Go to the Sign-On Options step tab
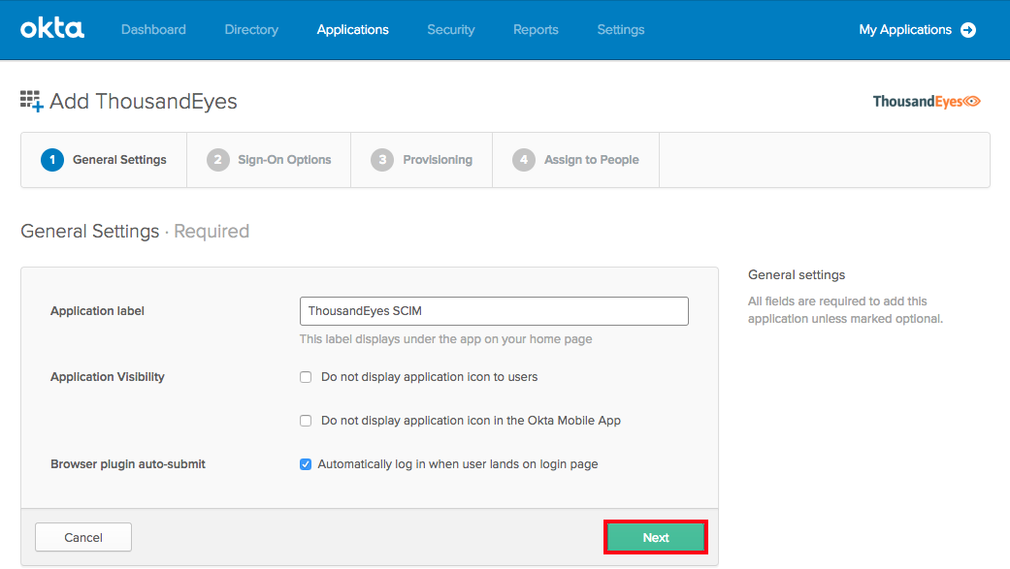The height and width of the screenshot is (569, 1010). pyautogui.click(x=269, y=160)
